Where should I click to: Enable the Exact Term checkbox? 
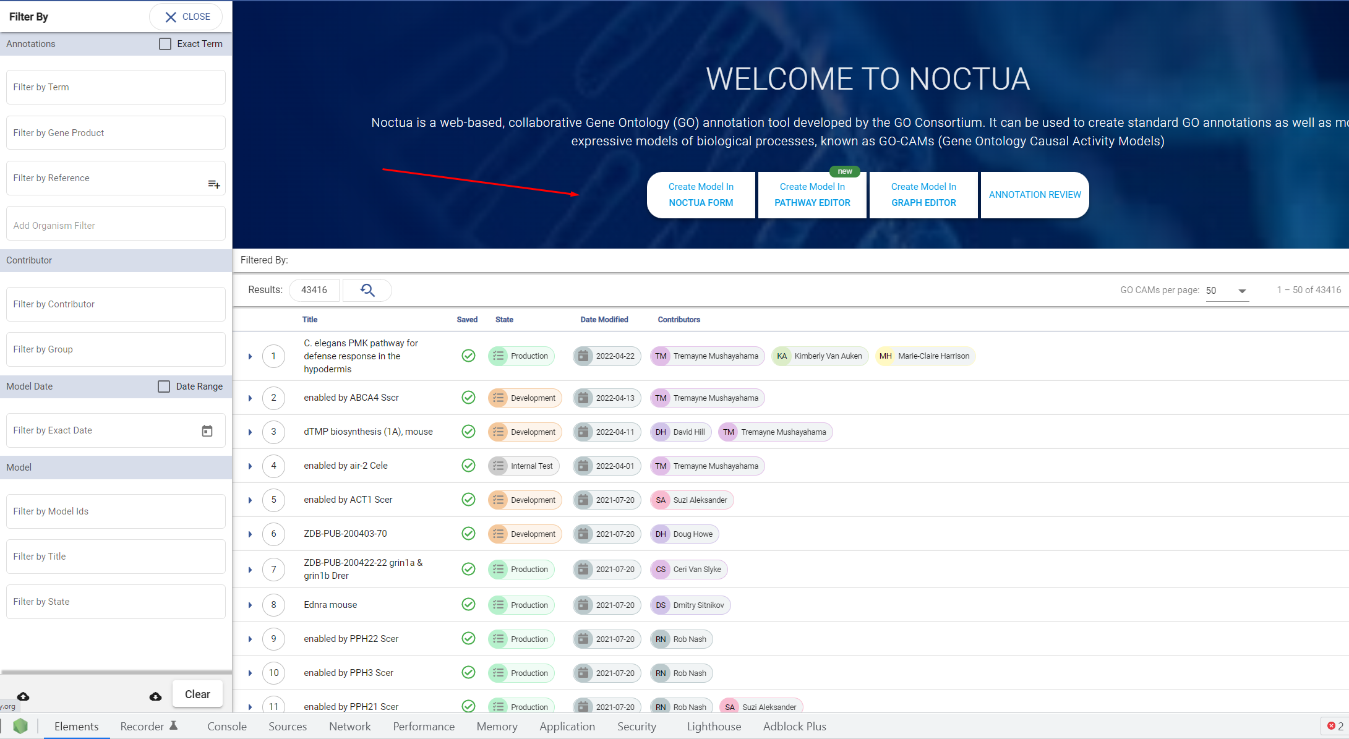pos(165,44)
